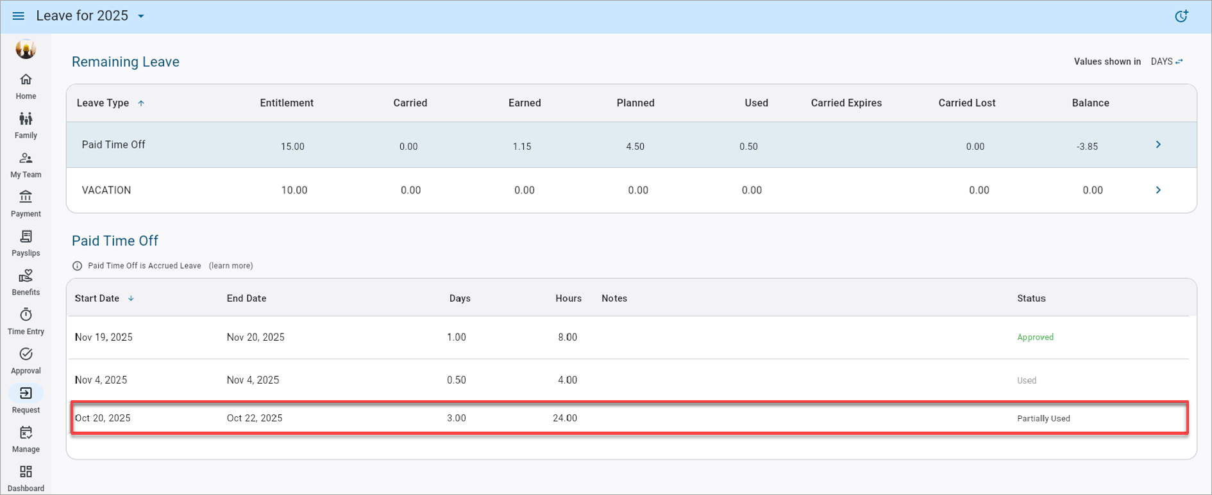Click the Oct 22, 2025 end date
1212x495 pixels.
255,418
